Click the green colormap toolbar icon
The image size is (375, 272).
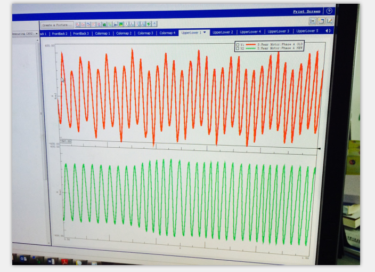coord(121,24)
